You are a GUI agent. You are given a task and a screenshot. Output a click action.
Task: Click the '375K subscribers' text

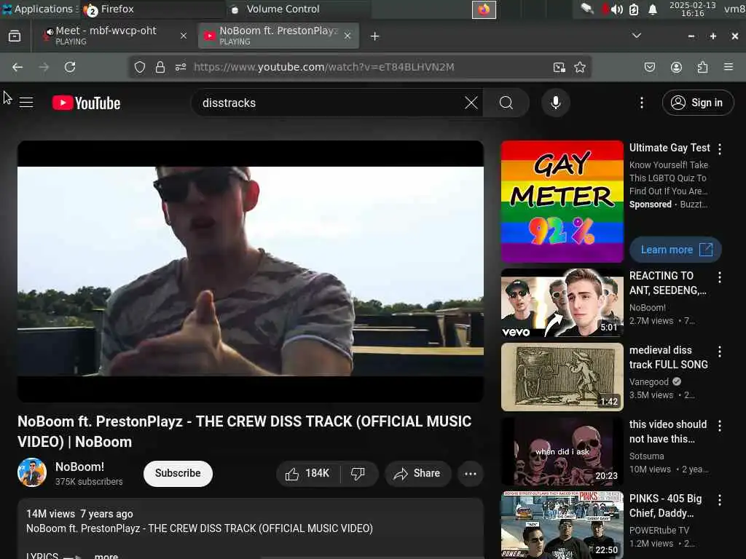click(89, 482)
